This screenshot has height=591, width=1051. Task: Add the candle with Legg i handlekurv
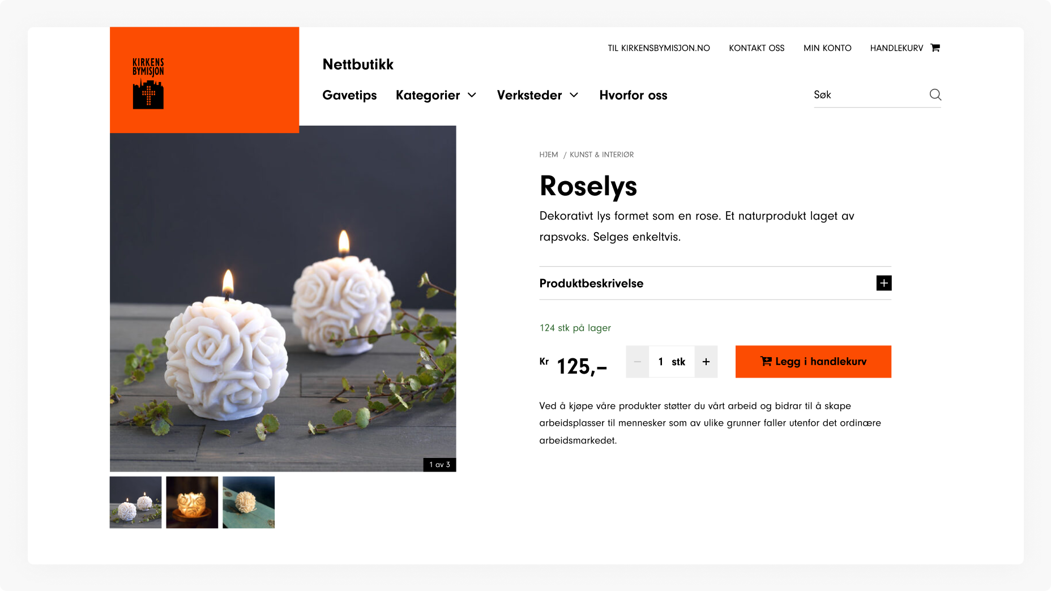[x=813, y=362]
